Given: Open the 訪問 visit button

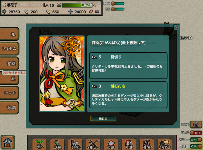Looking at the screenshot, I should coord(9,108).
